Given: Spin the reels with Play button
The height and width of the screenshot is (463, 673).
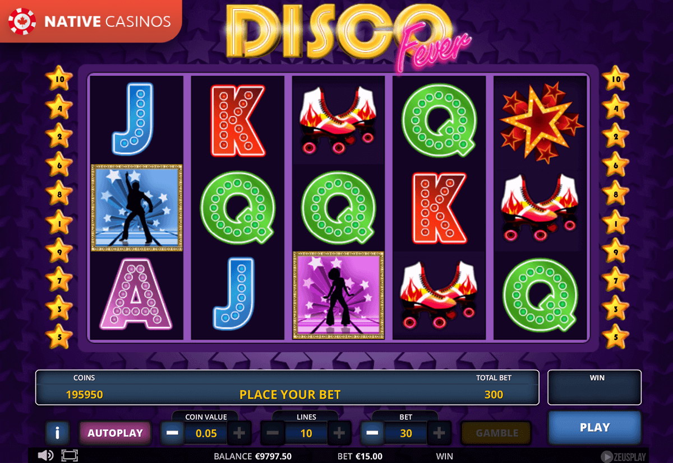Looking at the screenshot, I should (x=594, y=427).
